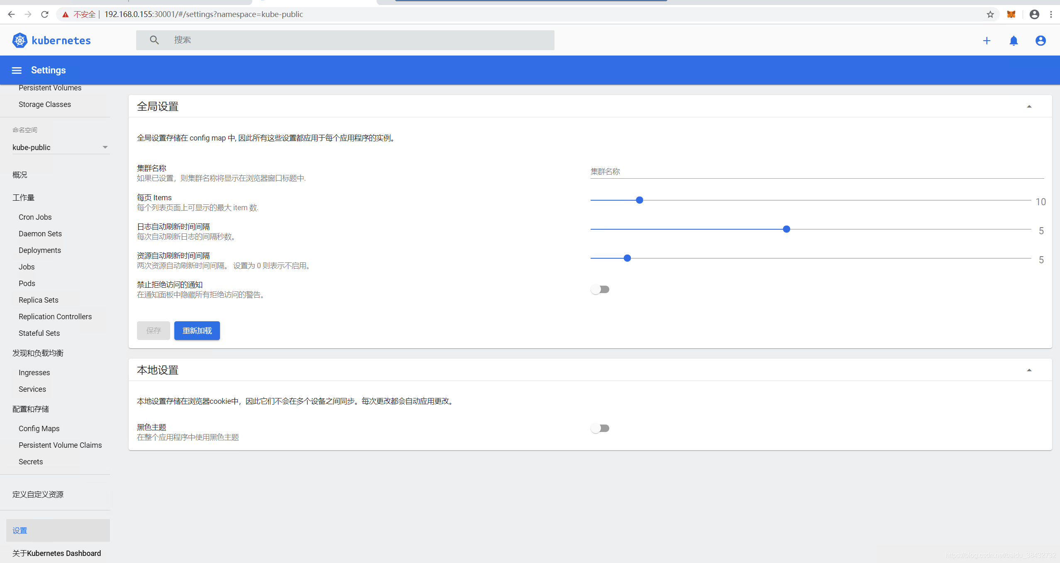
Task: Bookmark page with star icon
Action: point(990,15)
